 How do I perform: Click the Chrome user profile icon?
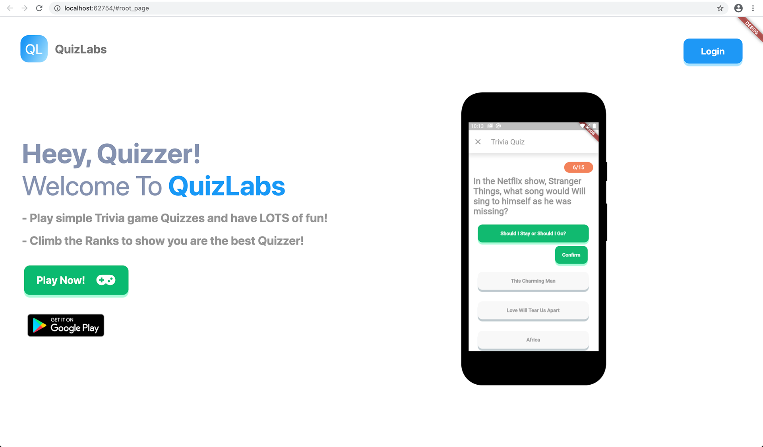pos(740,8)
